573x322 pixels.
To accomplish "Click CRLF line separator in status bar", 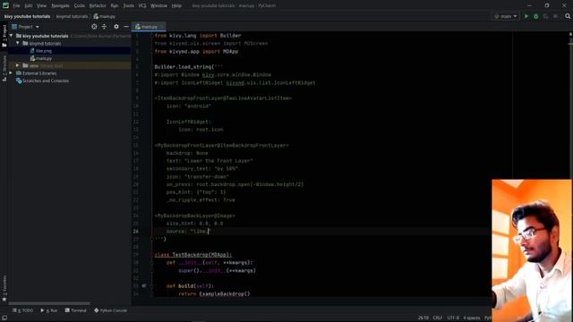I will click(438, 318).
